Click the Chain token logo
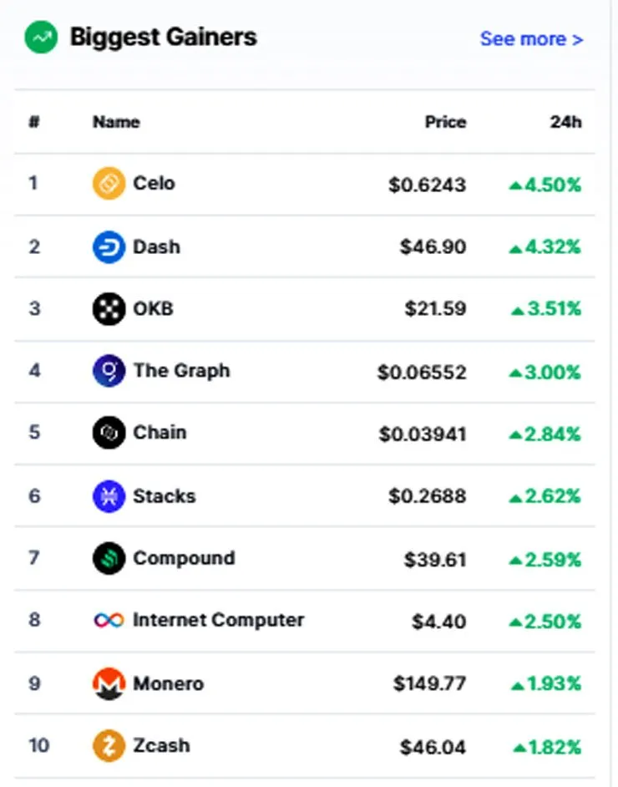The image size is (618, 787). click(109, 433)
